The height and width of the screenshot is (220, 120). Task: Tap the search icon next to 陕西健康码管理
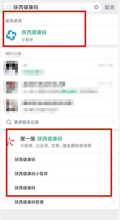[9, 202]
